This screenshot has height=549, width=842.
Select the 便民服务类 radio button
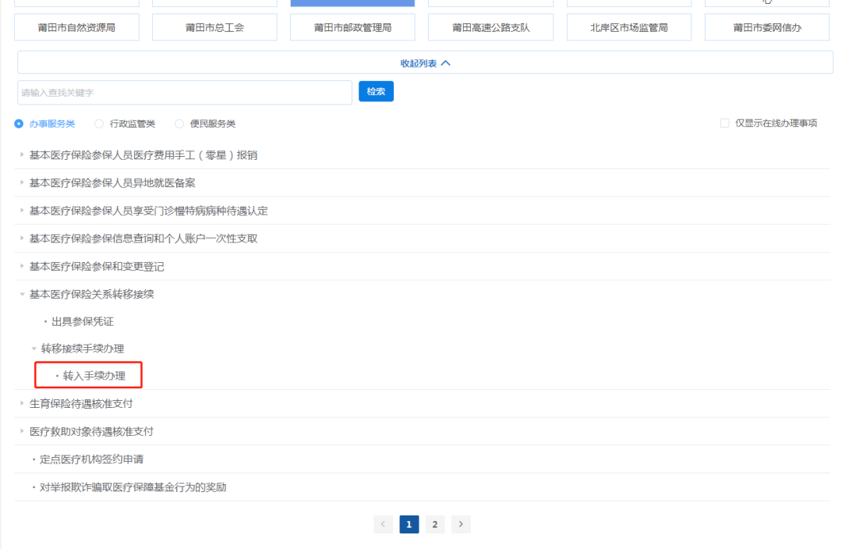179,123
